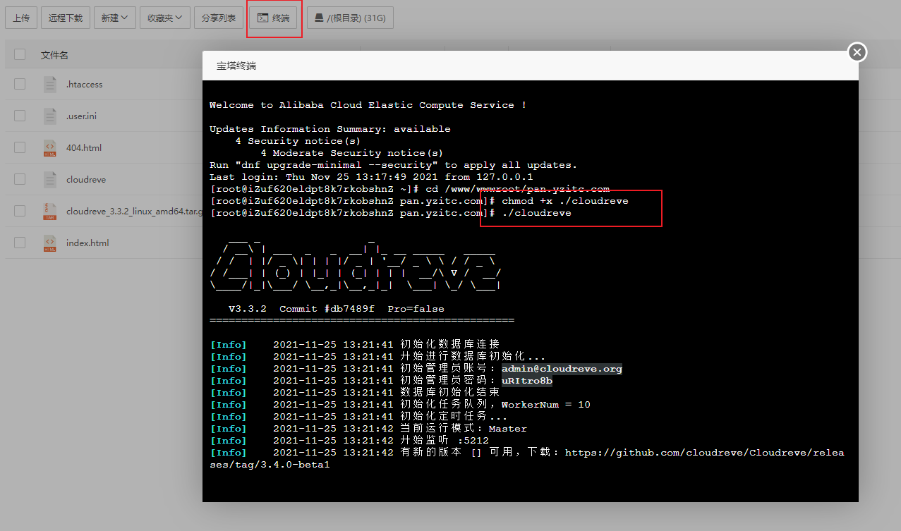Viewport: 901px width, 531px height.
Task: Click the .user.ini file icon
Action: 49,116
